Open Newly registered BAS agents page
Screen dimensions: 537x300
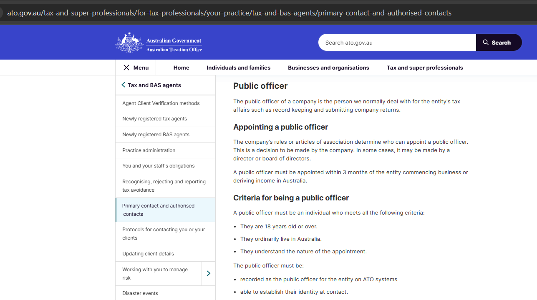point(165,135)
